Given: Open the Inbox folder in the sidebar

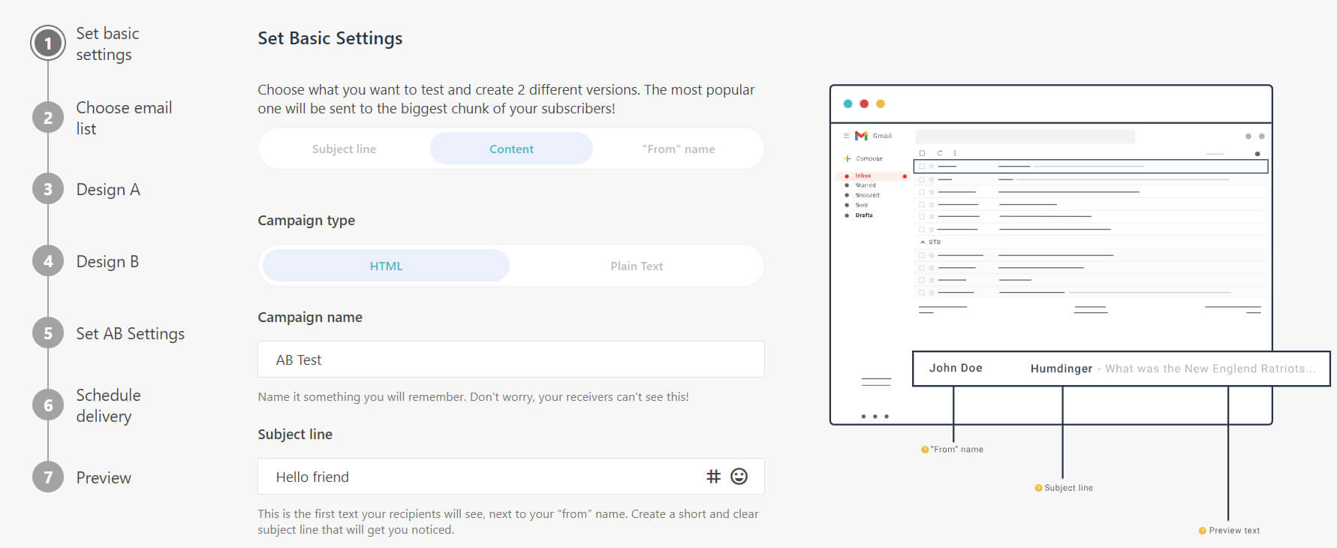Looking at the screenshot, I should (x=863, y=176).
